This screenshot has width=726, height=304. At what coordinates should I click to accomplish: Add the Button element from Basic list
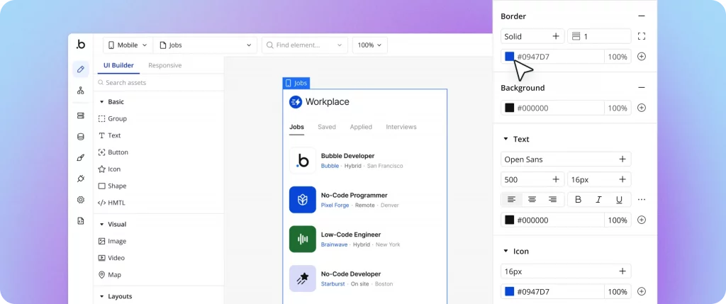click(113, 152)
